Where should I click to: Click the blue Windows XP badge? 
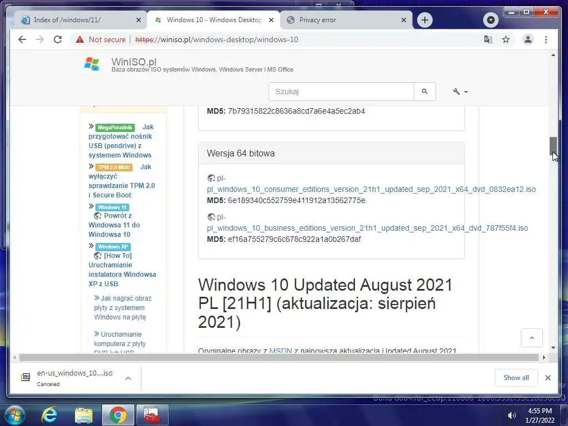(113, 247)
